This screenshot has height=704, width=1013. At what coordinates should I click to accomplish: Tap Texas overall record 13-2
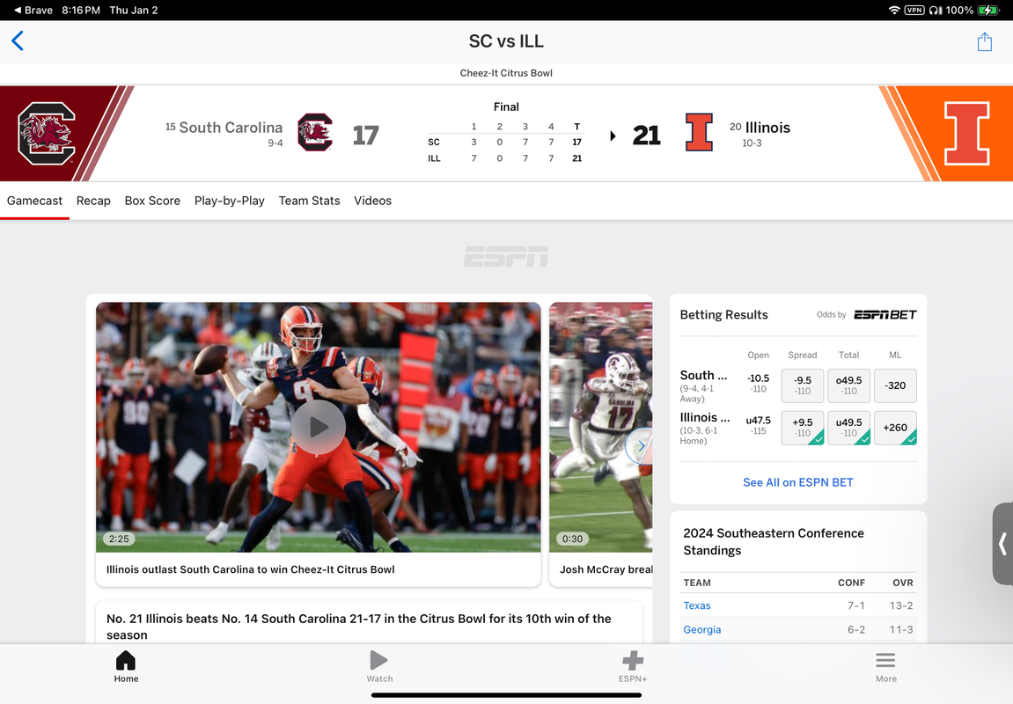point(900,605)
